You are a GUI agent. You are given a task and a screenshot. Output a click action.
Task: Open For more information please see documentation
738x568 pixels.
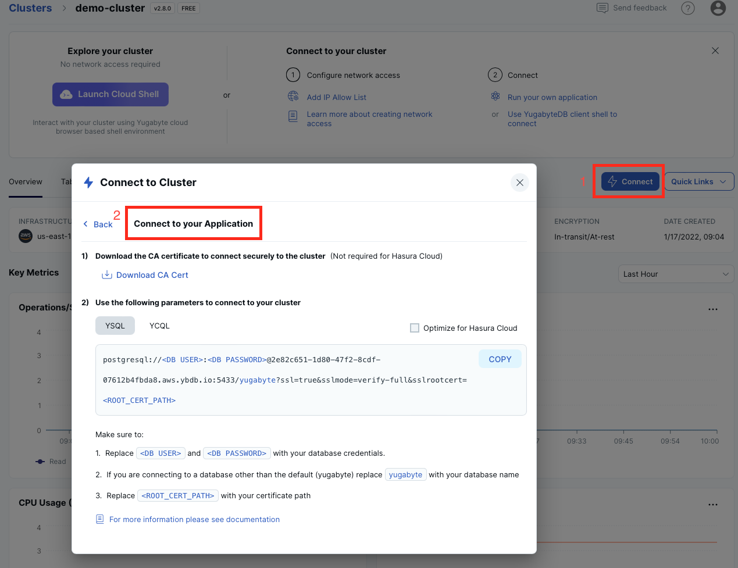[194, 519]
